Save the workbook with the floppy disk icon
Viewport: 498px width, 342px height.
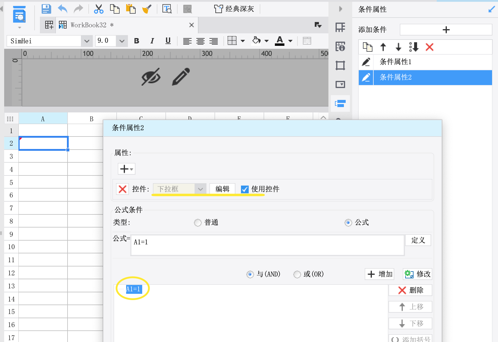[x=46, y=9]
